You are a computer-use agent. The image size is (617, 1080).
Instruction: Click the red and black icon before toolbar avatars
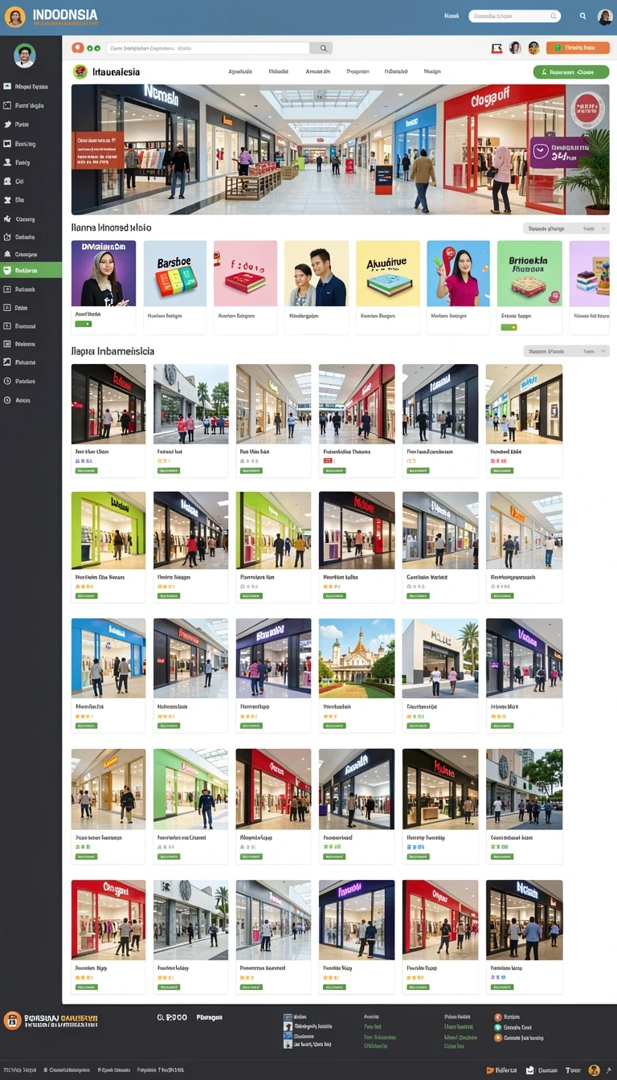[496, 48]
